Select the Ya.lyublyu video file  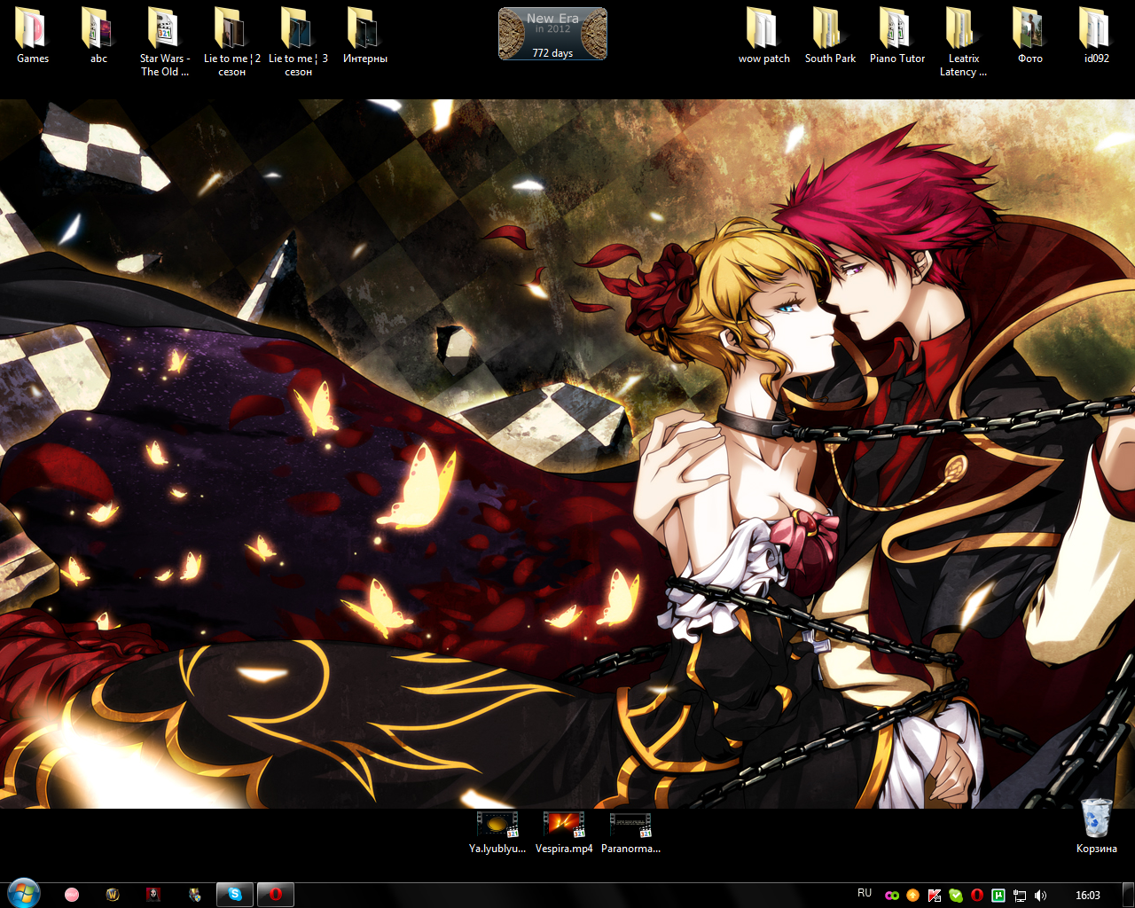tap(497, 833)
